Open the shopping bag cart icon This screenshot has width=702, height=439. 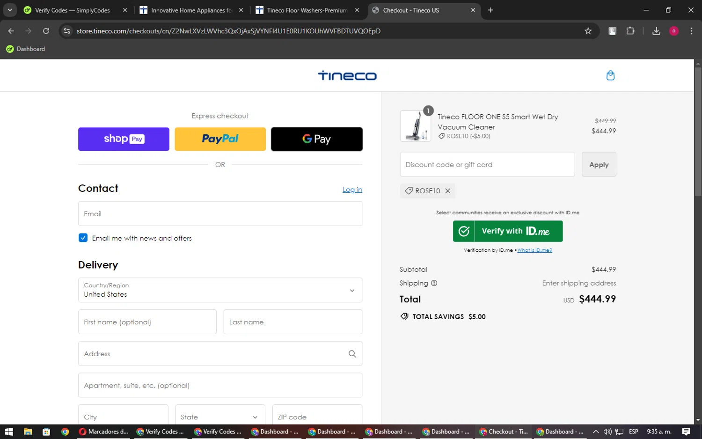pos(610,75)
